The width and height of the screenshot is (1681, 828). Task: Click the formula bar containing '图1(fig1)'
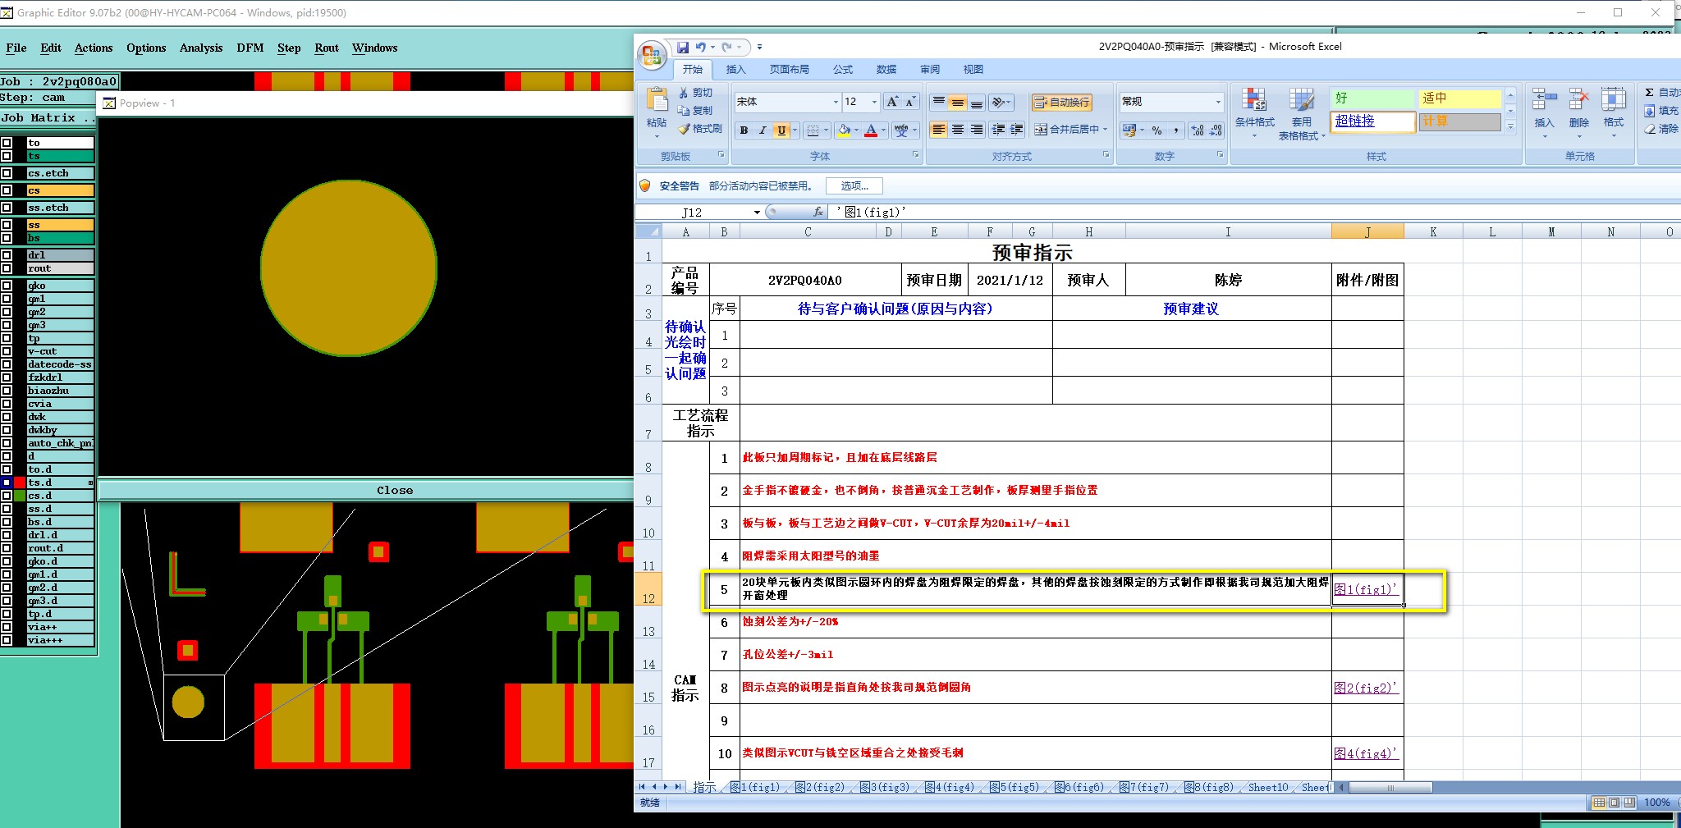point(1254,212)
